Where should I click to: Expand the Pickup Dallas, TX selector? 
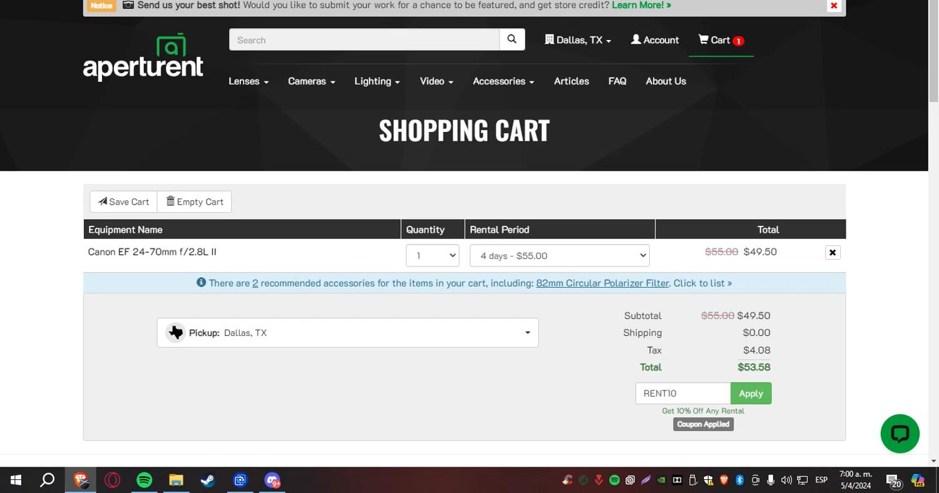(347, 333)
